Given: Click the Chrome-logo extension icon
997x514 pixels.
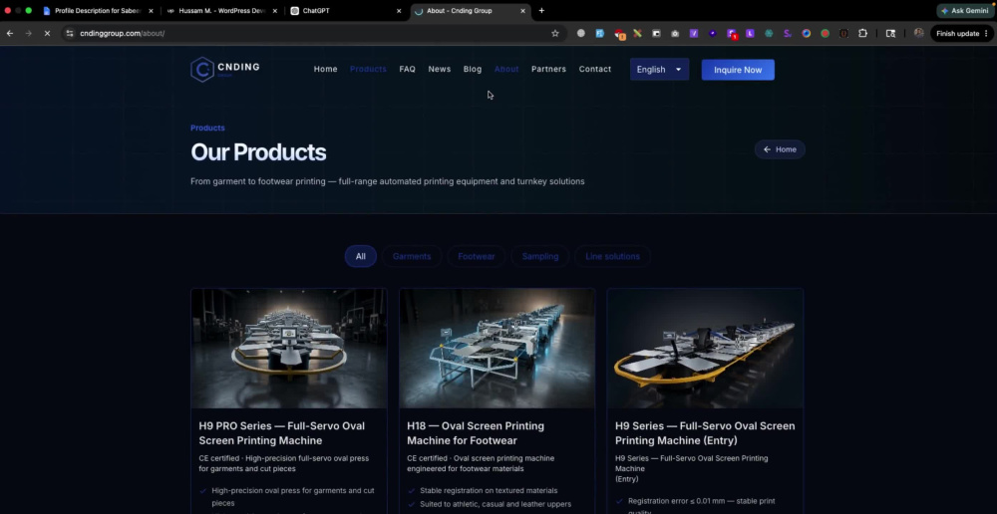Looking at the screenshot, I should (x=807, y=33).
